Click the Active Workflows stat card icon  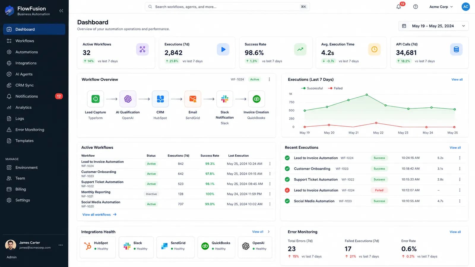coord(142,49)
